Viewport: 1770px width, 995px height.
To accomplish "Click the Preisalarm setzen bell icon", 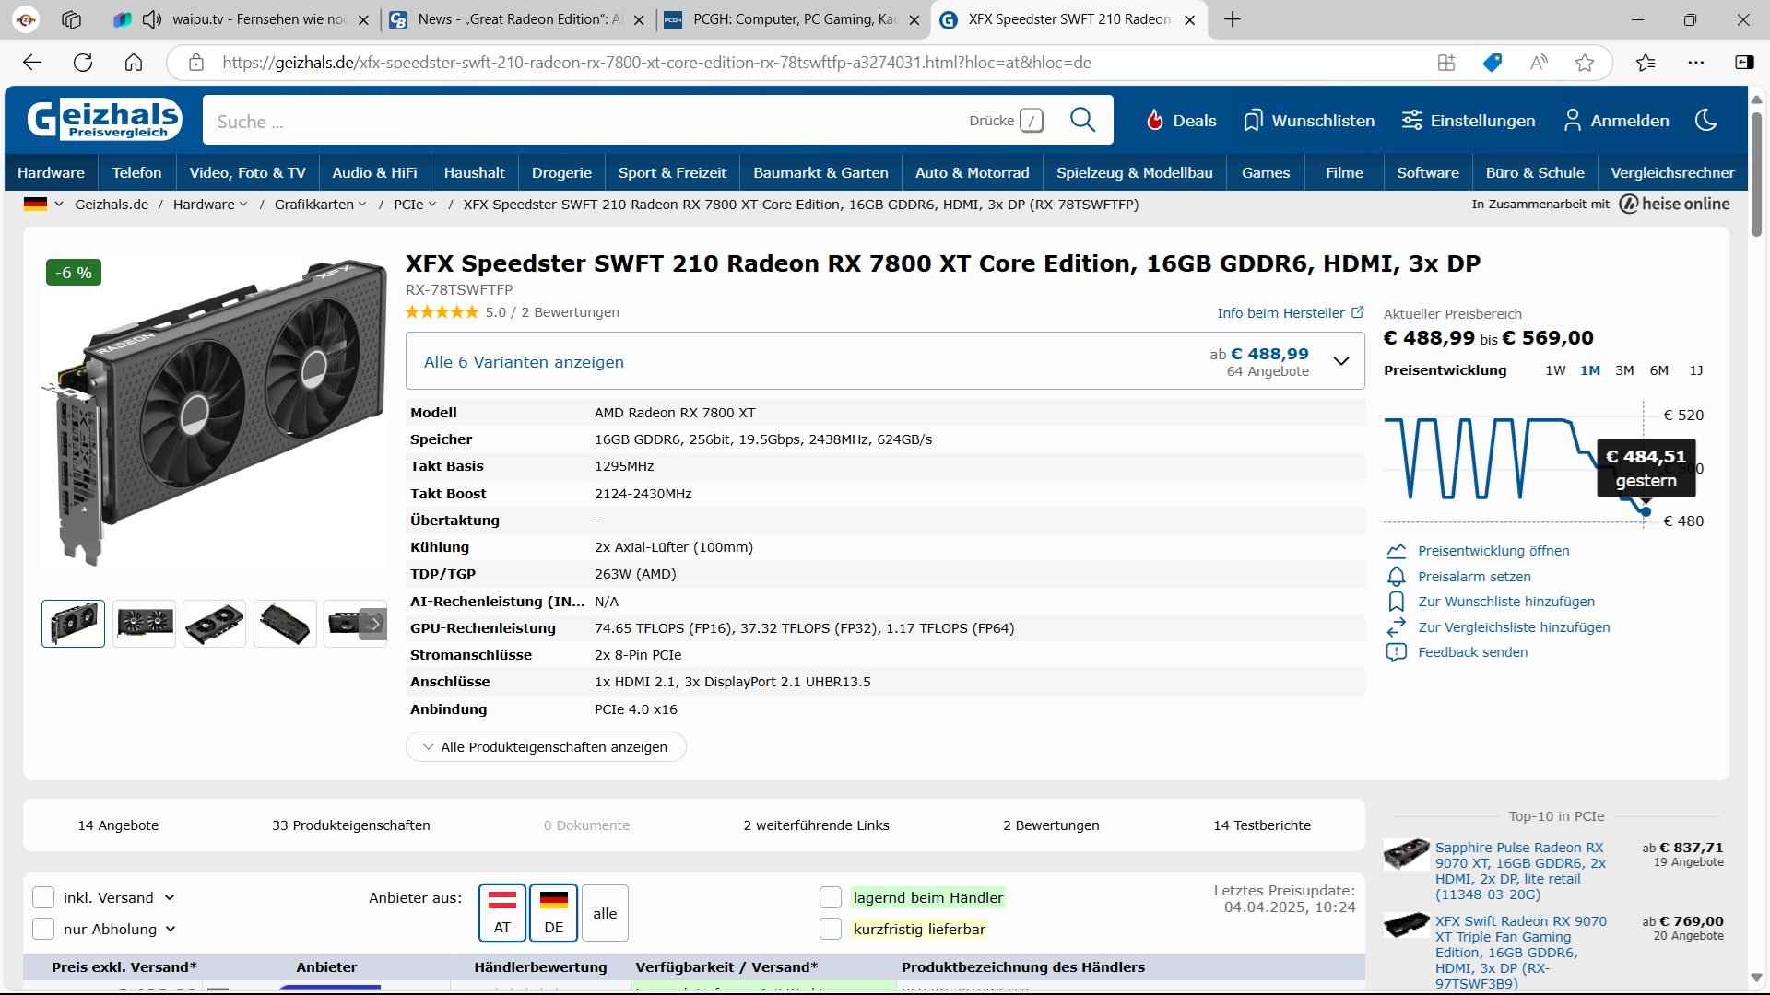I will pyautogui.click(x=1397, y=577).
